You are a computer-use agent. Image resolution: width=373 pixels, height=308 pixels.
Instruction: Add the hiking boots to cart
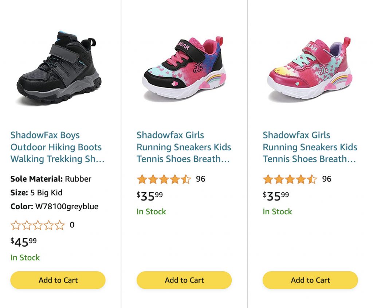click(58, 280)
